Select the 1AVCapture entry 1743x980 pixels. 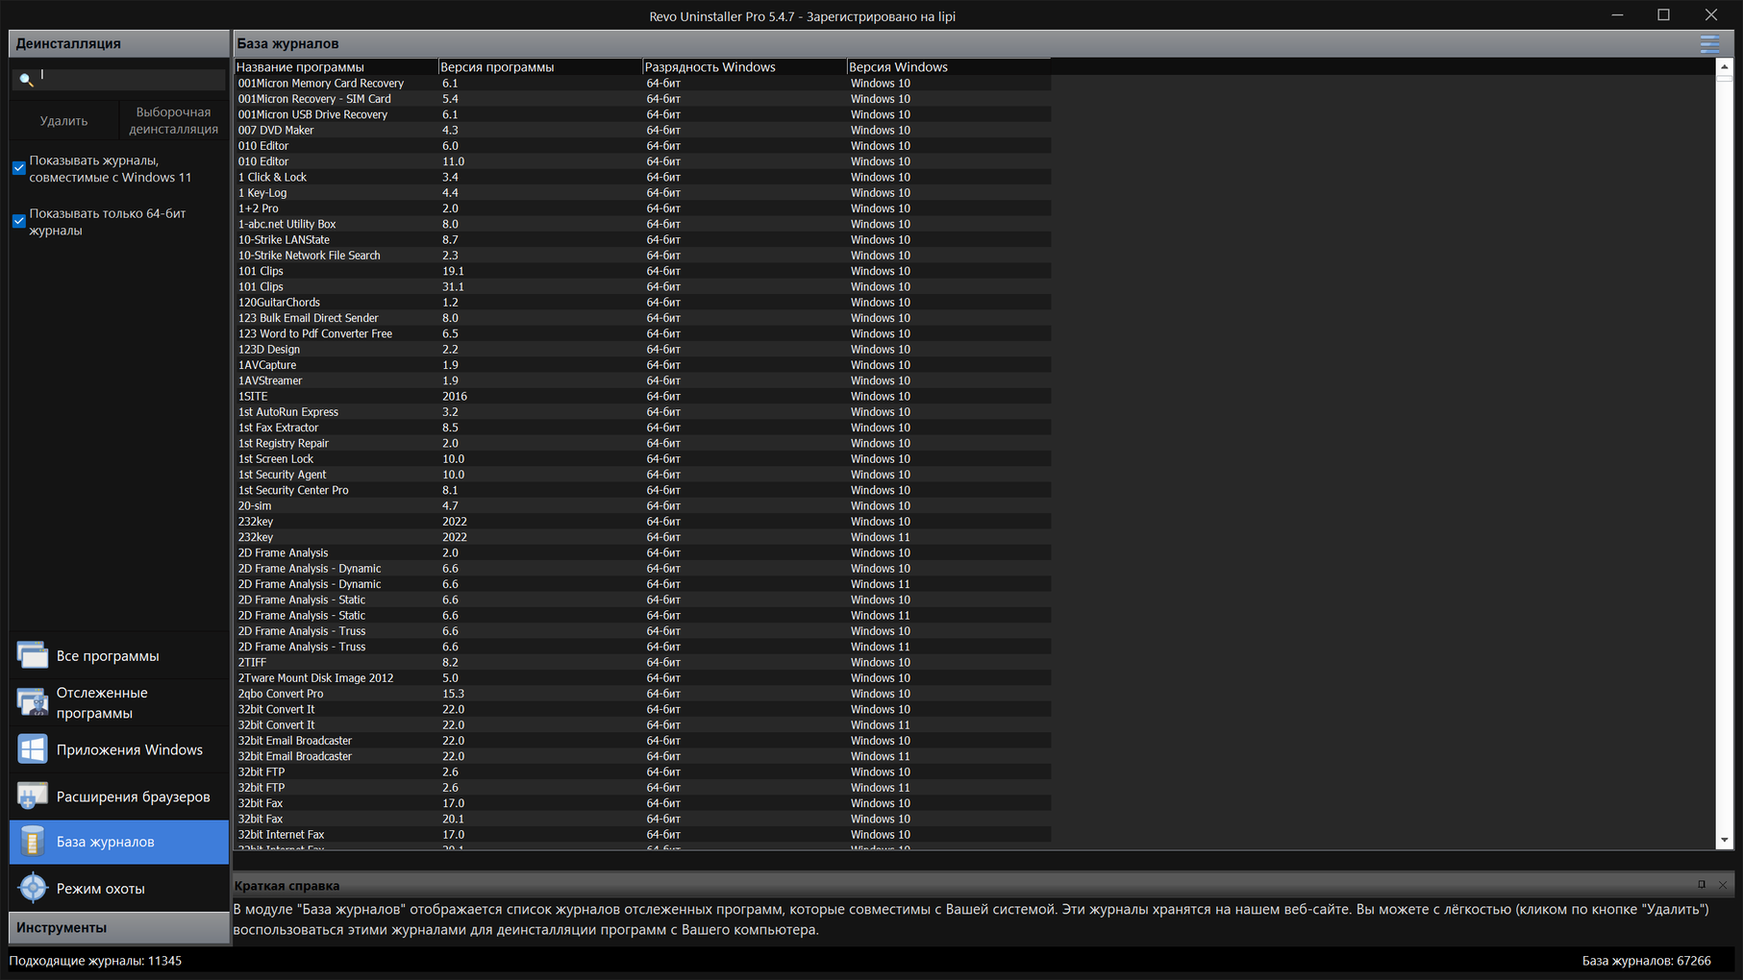[642, 365]
